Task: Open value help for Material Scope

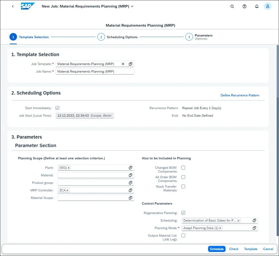Action: coord(130,198)
